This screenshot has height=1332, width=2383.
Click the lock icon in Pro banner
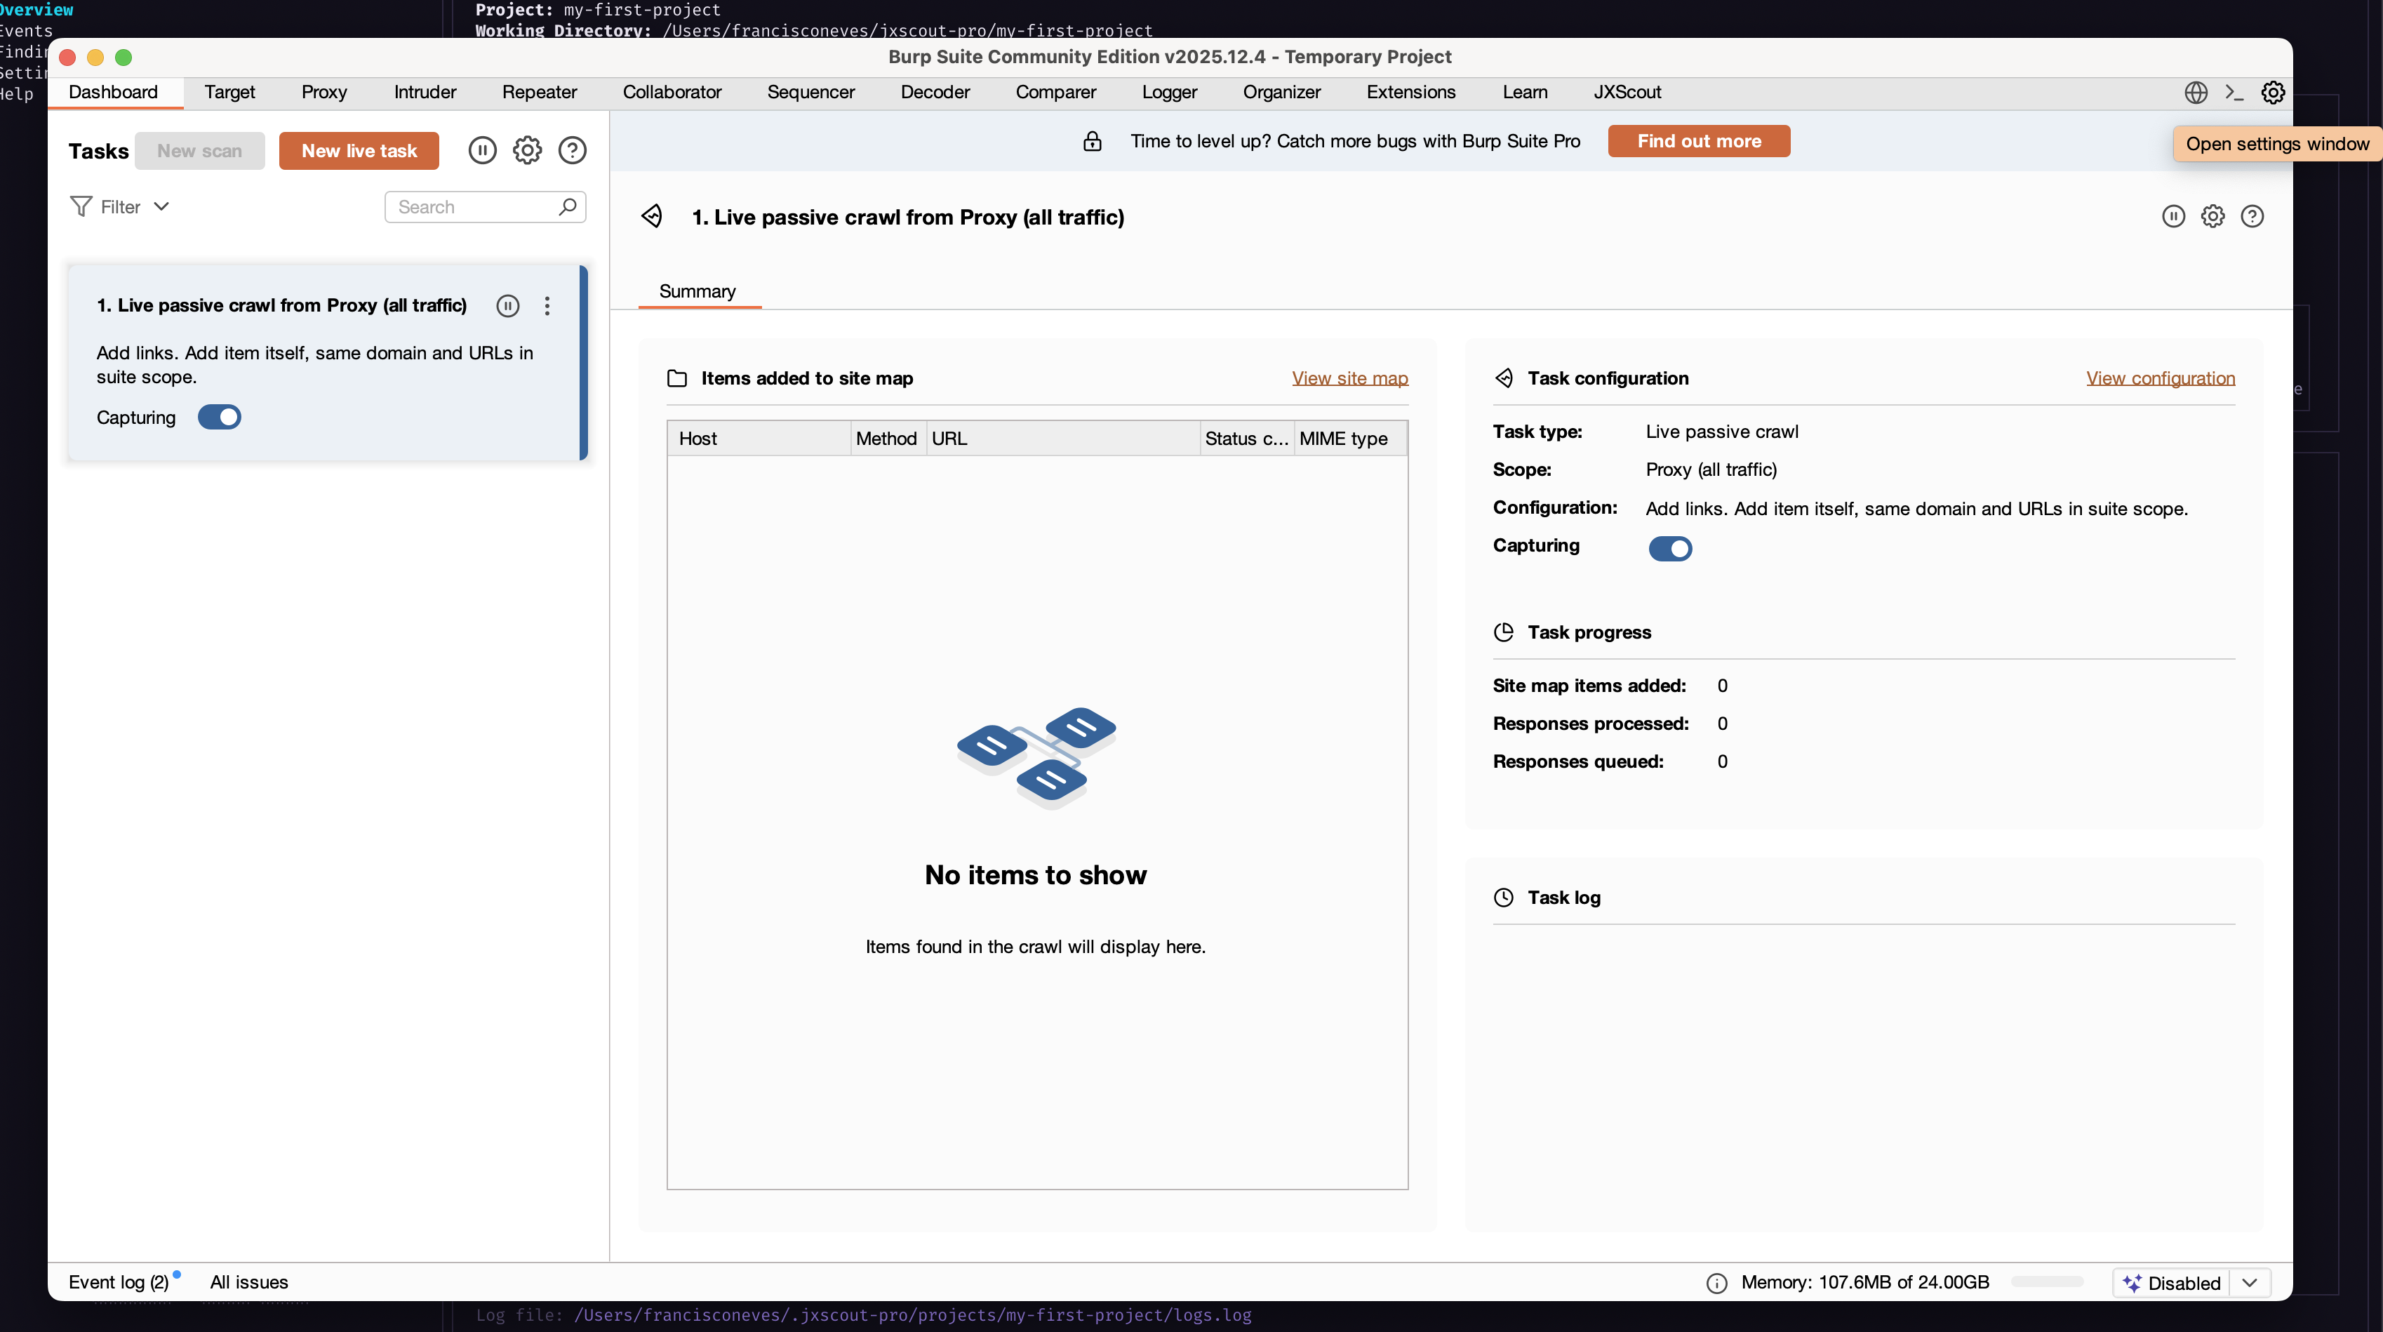click(1093, 142)
